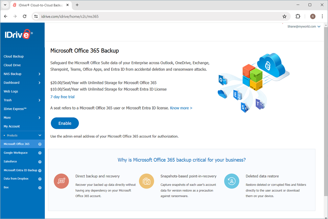This screenshot has height=219, width=328.
Task: Click the browser forward arrow
Action: (15, 16)
